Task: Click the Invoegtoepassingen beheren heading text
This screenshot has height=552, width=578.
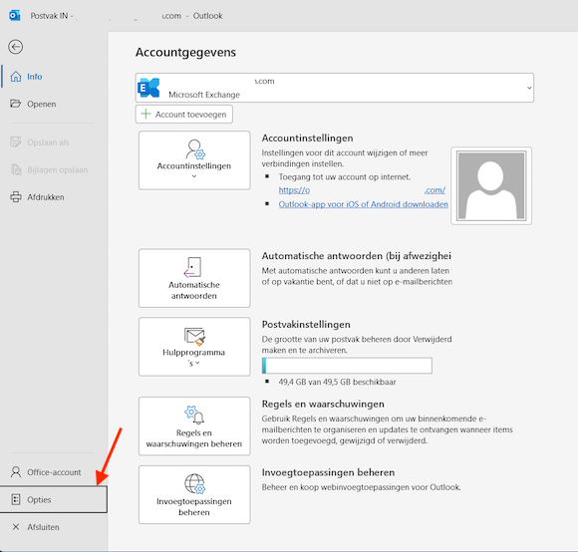Action: pyautogui.click(x=328, y=472)
